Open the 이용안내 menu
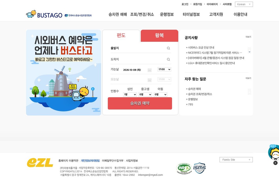Image resolution: width=279 pixels, height=187 pixels. point(240,14)
